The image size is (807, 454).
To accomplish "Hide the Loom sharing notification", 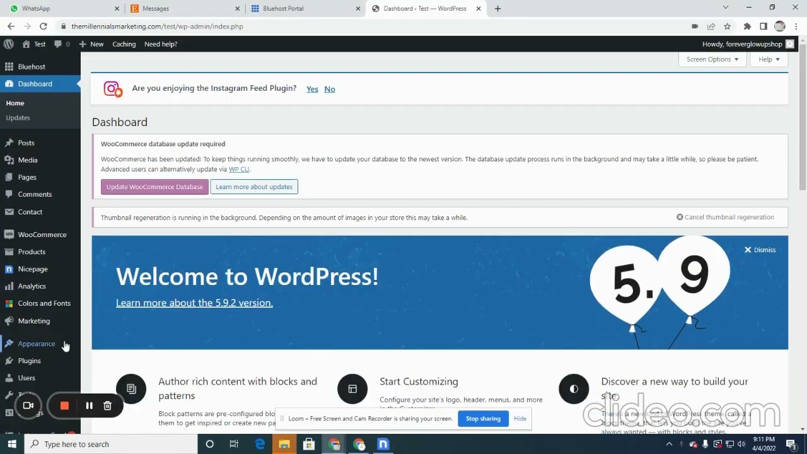I will pos(520,419).
